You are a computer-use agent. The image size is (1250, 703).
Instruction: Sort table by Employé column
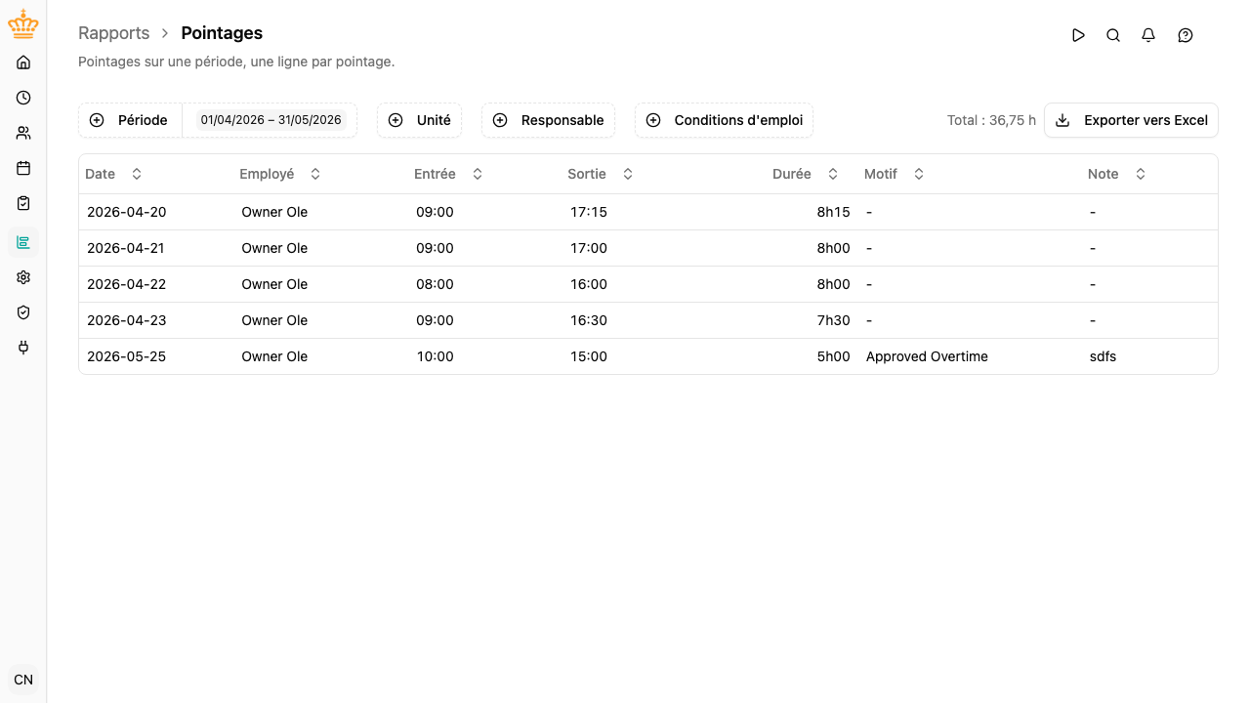coord(280,174)
